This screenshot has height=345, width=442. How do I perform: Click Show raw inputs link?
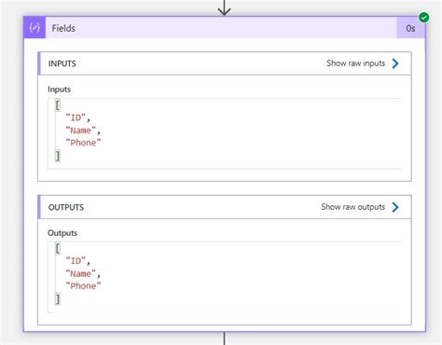(x=355, y=63)
